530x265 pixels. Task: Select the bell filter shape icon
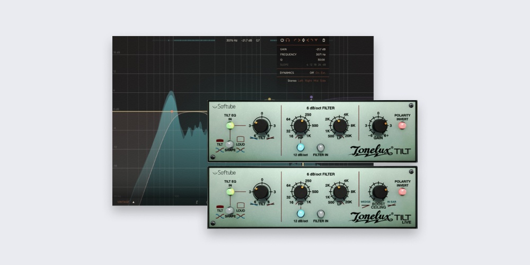304,40
